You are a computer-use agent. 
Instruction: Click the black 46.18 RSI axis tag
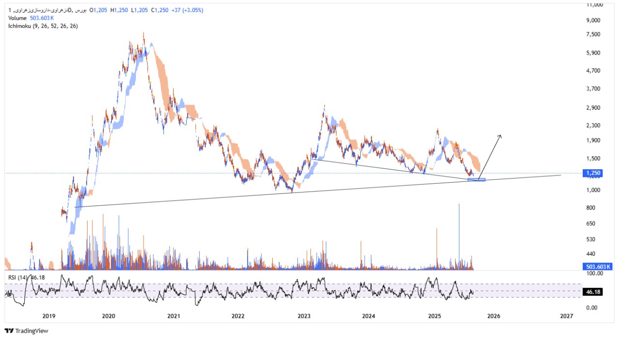click(593, 292)
